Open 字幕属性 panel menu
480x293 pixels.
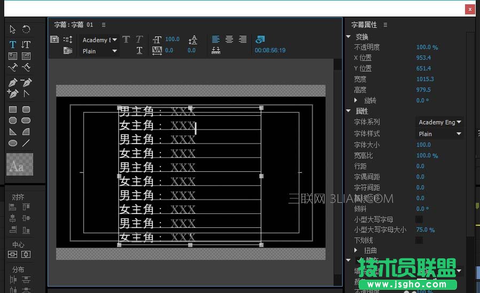(x=385, y=25)
